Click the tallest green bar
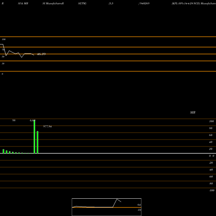 tap(35, 137)
